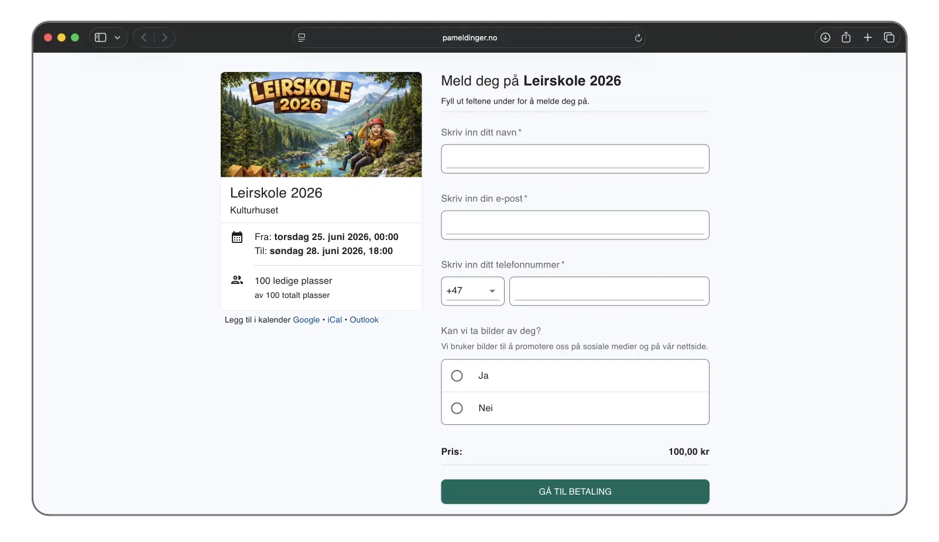Screen dimensions: 939x542
Task: Click the attendees icon near ledige plasser
Action: click(237, 280)
